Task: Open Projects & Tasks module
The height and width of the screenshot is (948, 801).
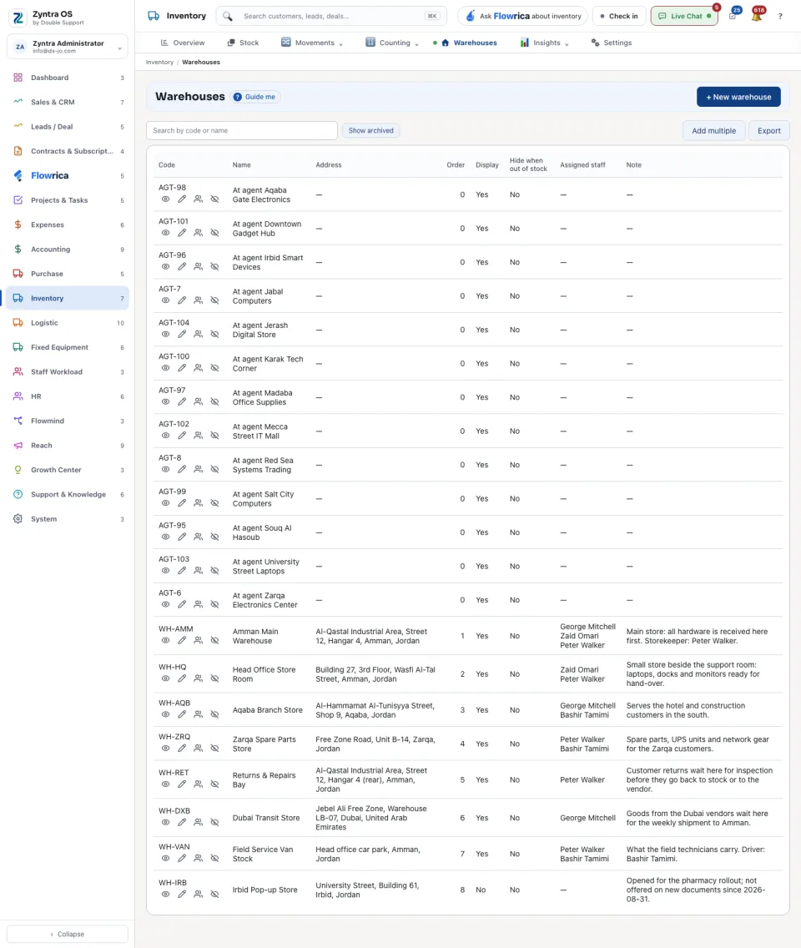Action: (x=68, y=200)
